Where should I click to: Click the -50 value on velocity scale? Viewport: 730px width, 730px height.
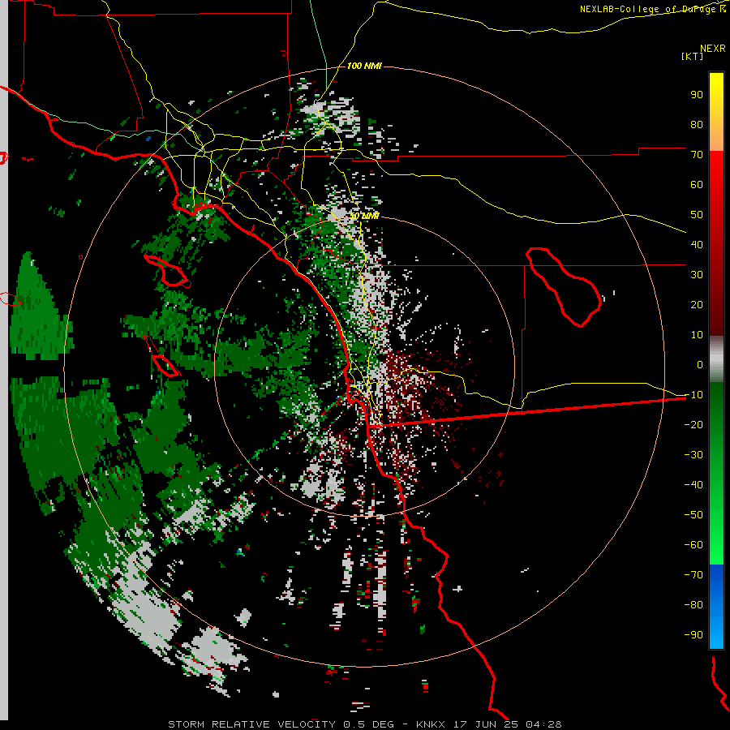(x=693, y=514)
